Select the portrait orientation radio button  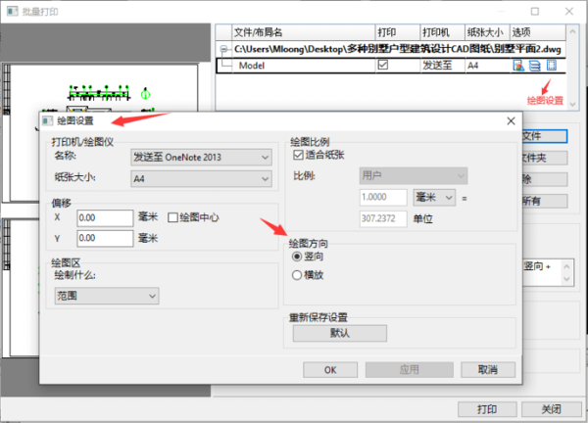point(297,257)
